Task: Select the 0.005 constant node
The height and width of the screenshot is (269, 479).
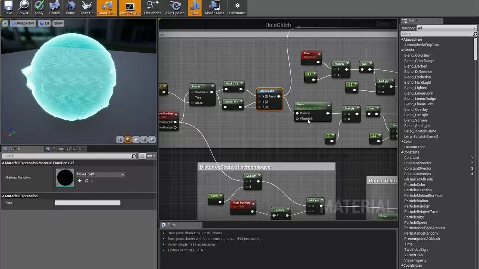Action: 216,199
